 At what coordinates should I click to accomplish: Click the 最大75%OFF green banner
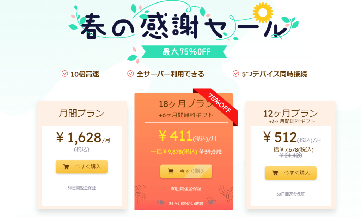(x=186, y=52)
